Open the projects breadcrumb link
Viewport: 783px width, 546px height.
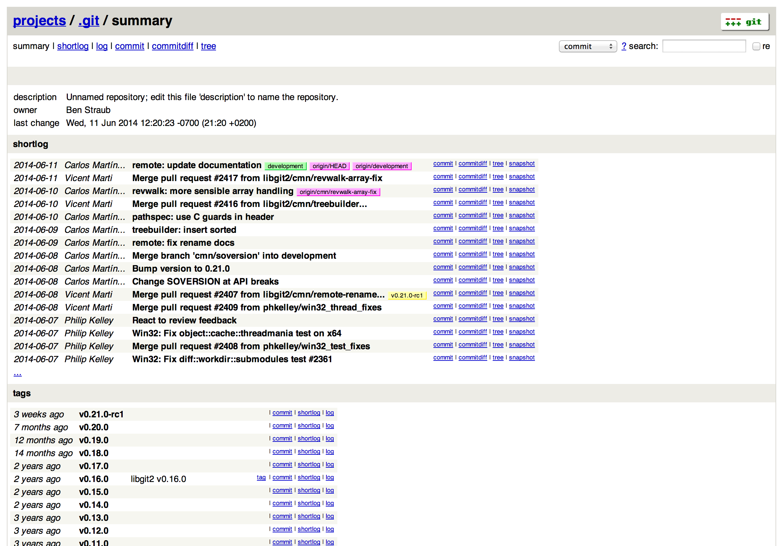[x=39, y=21]
